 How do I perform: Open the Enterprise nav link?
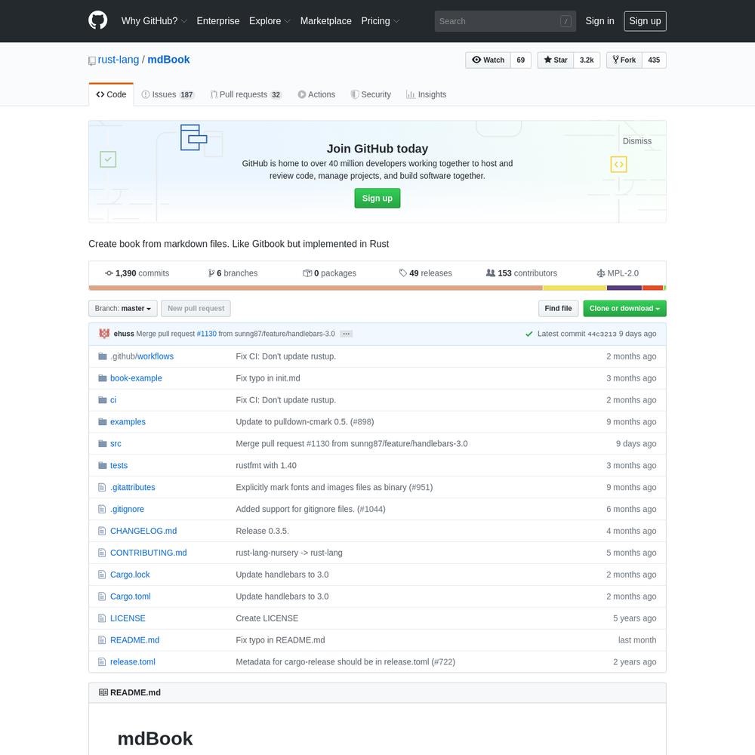click(217, 21)
